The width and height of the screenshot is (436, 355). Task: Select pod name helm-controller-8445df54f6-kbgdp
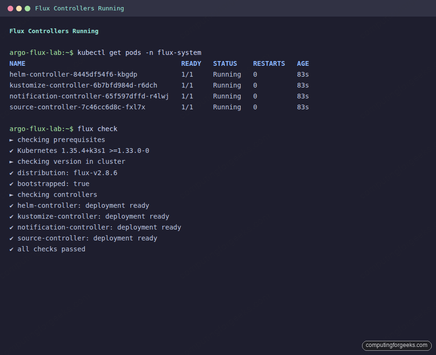[x=73, y=74]
